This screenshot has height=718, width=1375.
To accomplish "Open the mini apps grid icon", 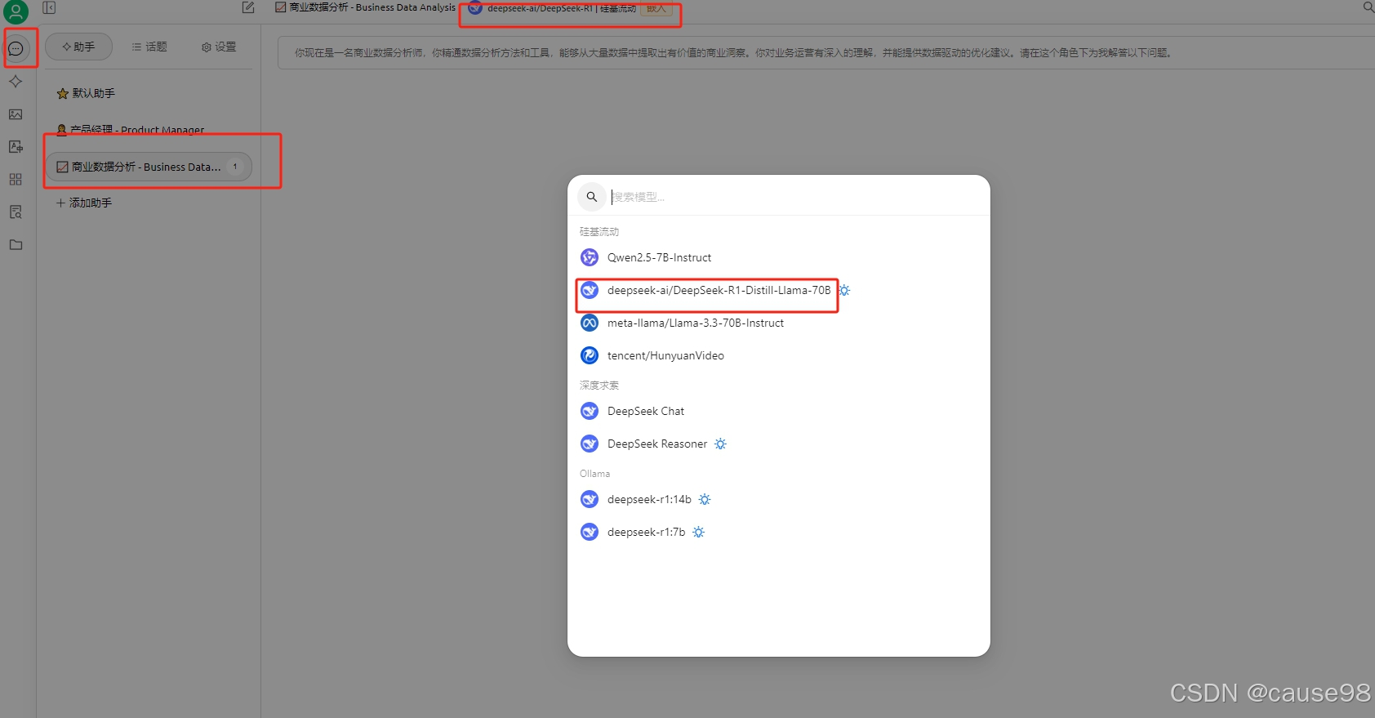I will point(16,180).
